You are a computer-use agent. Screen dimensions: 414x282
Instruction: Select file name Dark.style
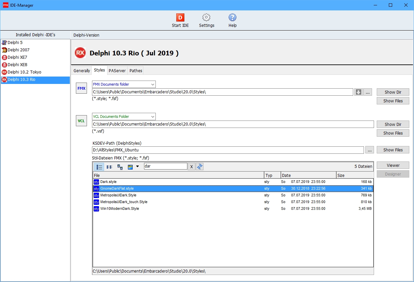tap(108, 182)
